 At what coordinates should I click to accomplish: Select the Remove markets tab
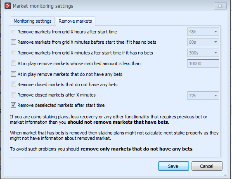[75, 21]
